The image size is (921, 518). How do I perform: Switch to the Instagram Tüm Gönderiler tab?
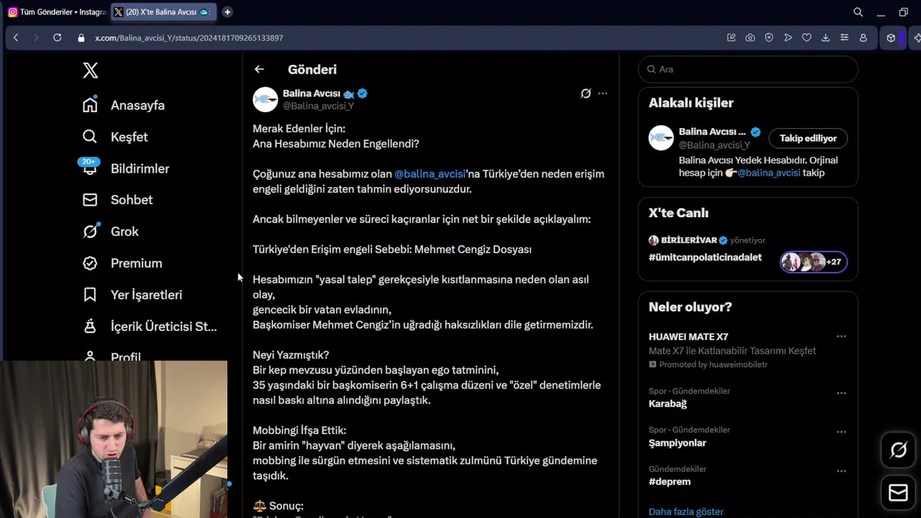57,12
